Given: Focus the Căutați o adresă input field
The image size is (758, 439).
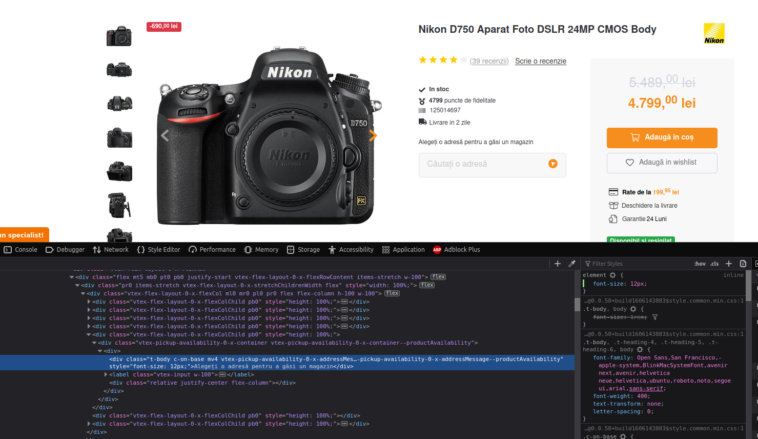Looking at the screenshot, I should 492,165.
